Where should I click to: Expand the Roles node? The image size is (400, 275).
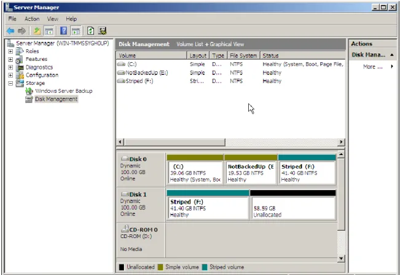pyautogui.click(x=10, y=51)
